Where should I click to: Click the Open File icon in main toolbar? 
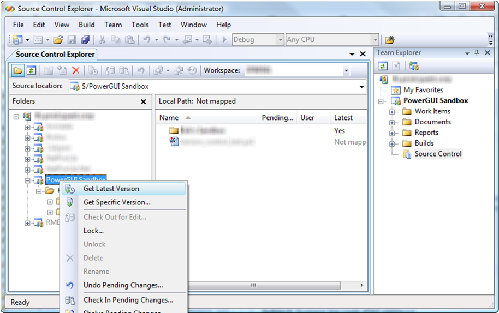[x=58, y=40]
